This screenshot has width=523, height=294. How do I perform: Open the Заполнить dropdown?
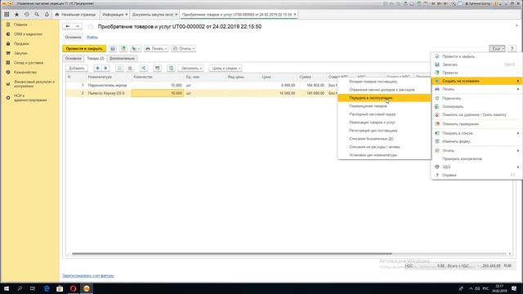190,69
